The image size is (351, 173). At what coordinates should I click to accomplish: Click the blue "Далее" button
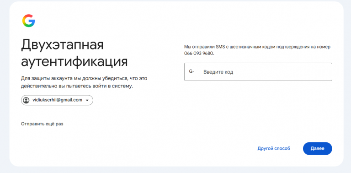click(x=318, y=148)
